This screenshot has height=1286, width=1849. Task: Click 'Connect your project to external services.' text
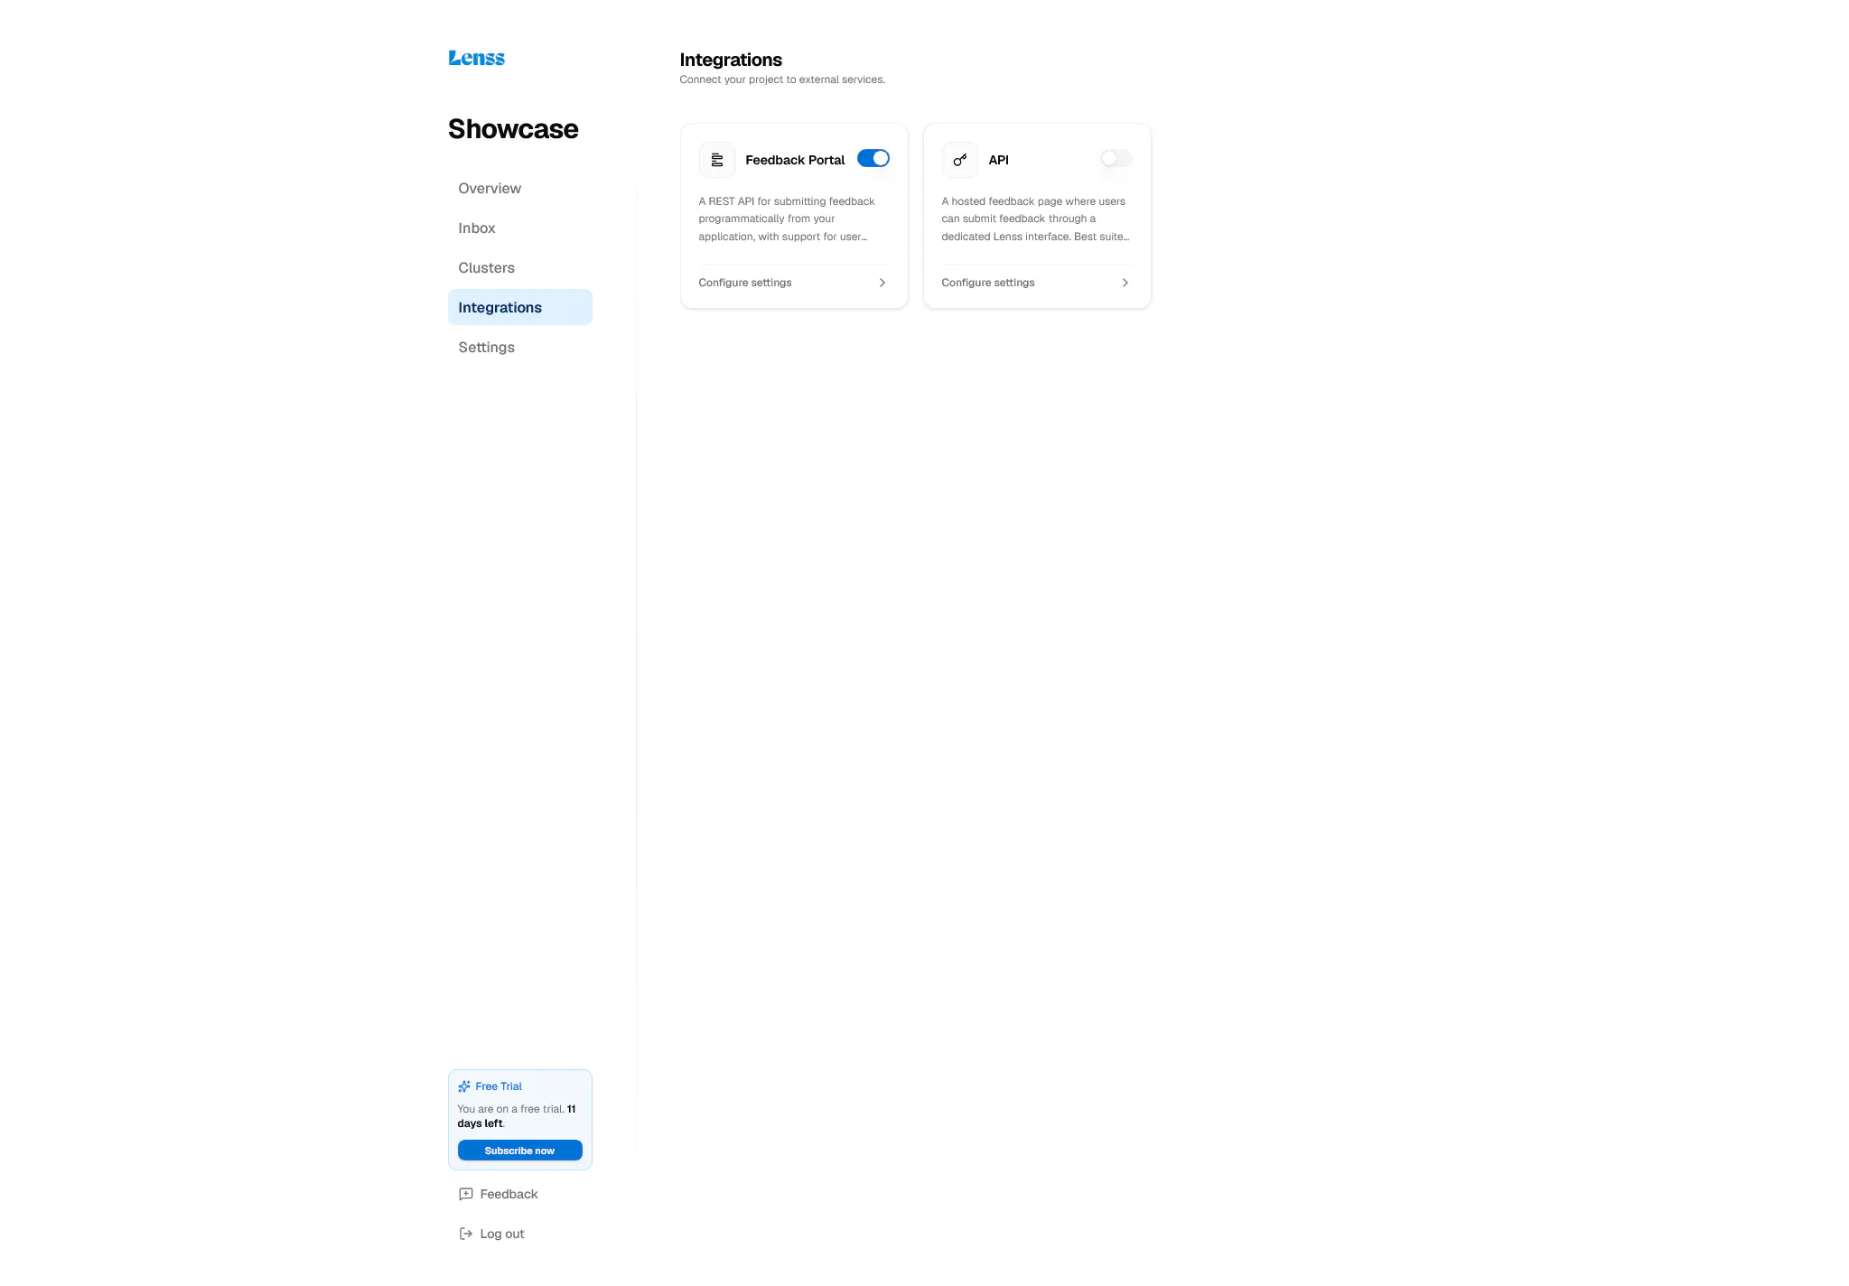(782, 79)
